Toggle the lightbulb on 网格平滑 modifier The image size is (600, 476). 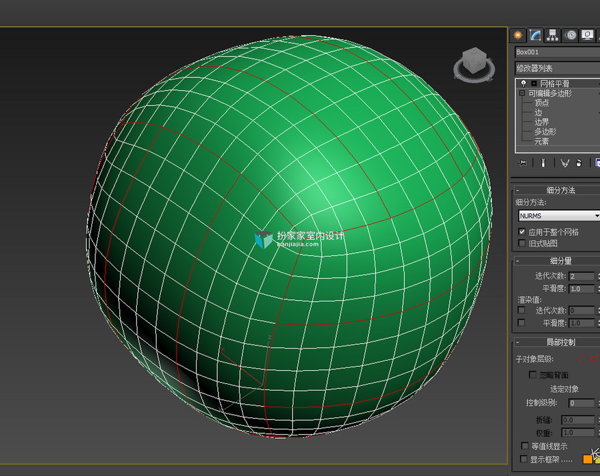(x=523, y=83)
